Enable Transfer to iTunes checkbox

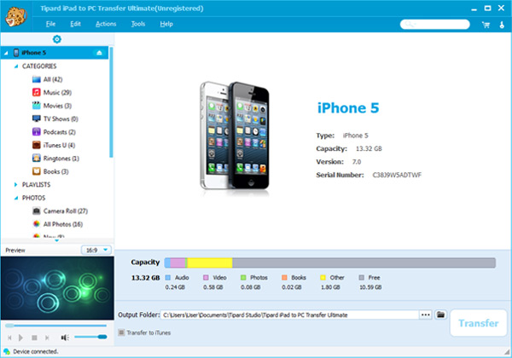click(x=121, y=332)
